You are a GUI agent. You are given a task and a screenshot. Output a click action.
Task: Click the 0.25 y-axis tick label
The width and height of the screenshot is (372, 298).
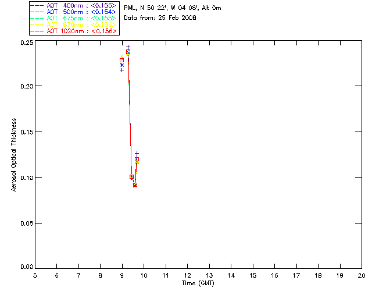click(27, 42)
